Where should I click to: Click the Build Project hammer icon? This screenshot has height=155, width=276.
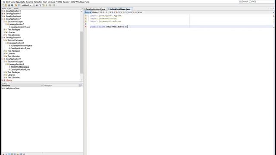pos(40,5)
